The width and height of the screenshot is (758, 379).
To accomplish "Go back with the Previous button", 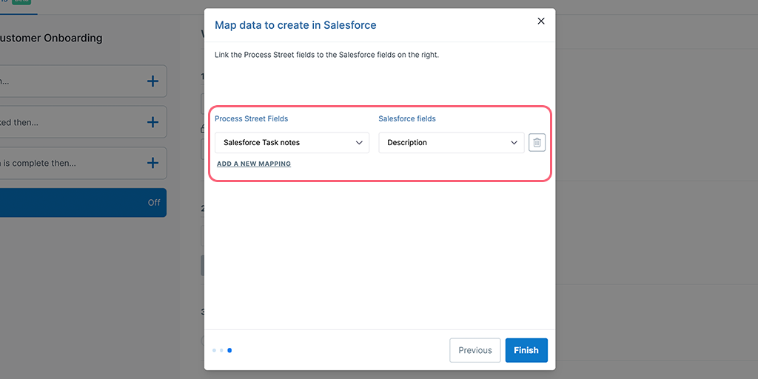I will click(x=475, y=350).
